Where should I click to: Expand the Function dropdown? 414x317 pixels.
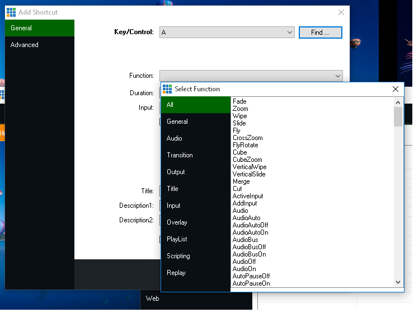click(338, 76)
